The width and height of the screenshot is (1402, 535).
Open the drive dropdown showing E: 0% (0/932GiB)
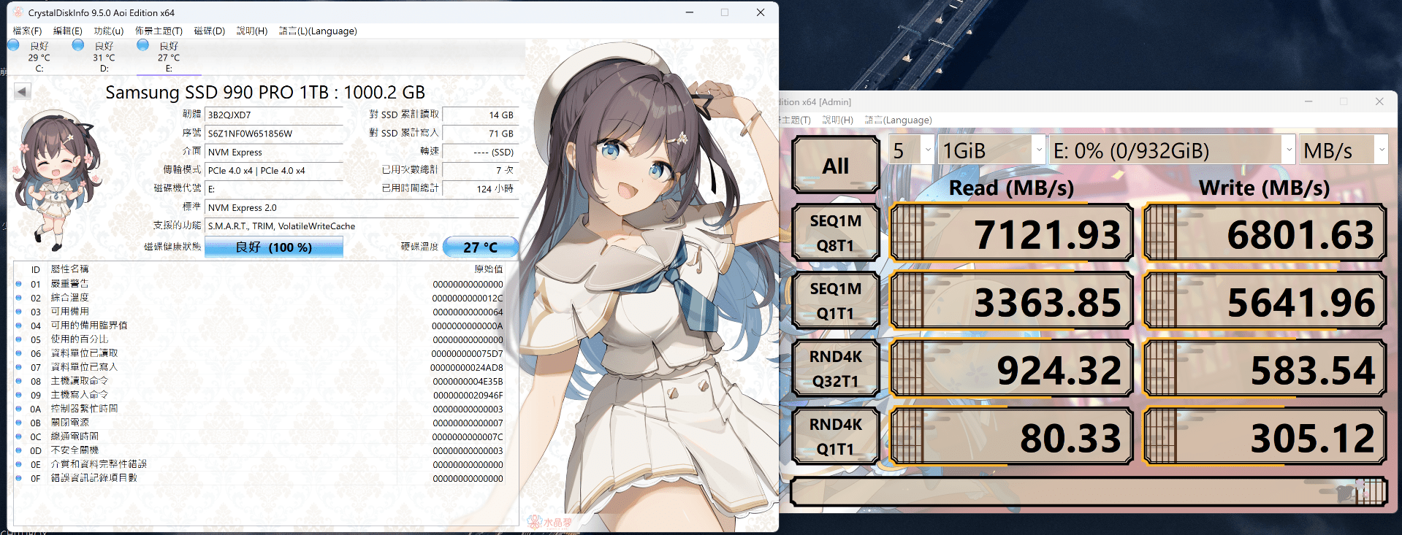[x=1172, y=150]
